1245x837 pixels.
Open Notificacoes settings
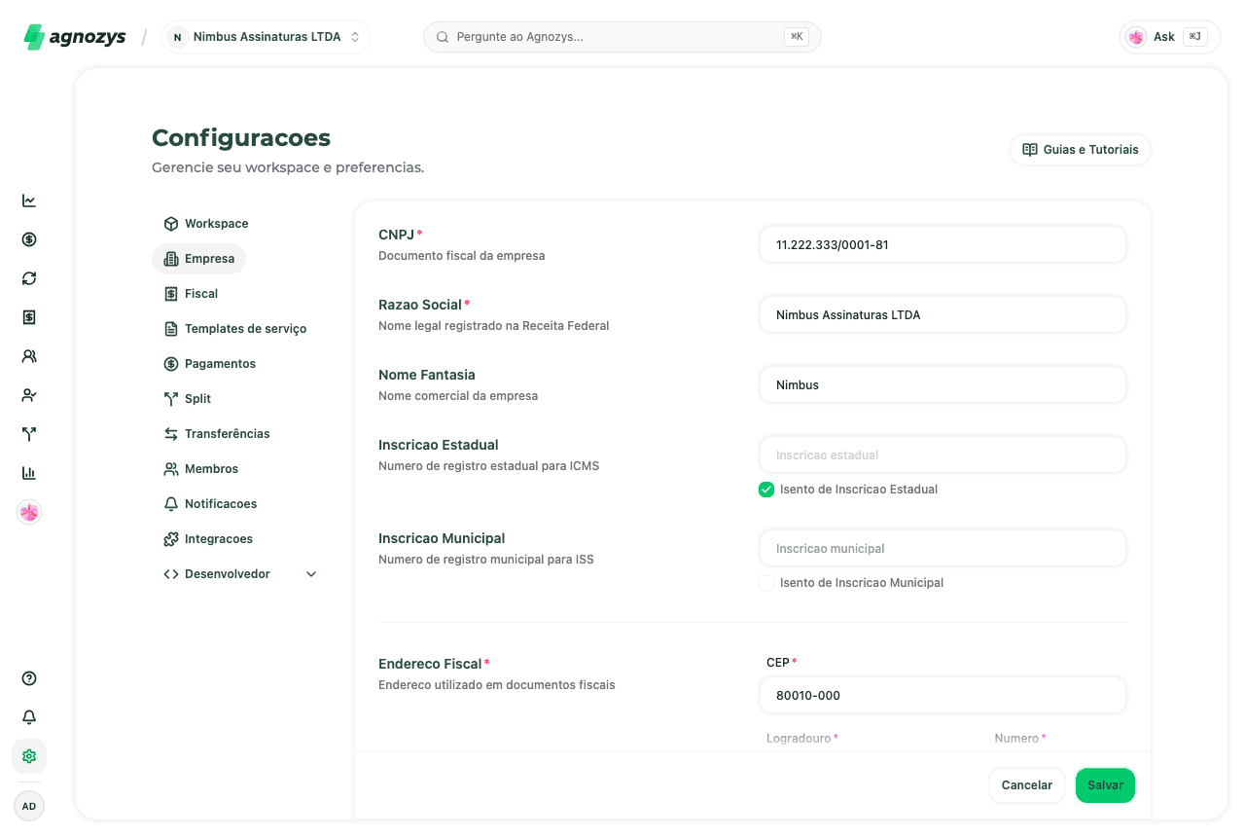(x=211, y=504)
